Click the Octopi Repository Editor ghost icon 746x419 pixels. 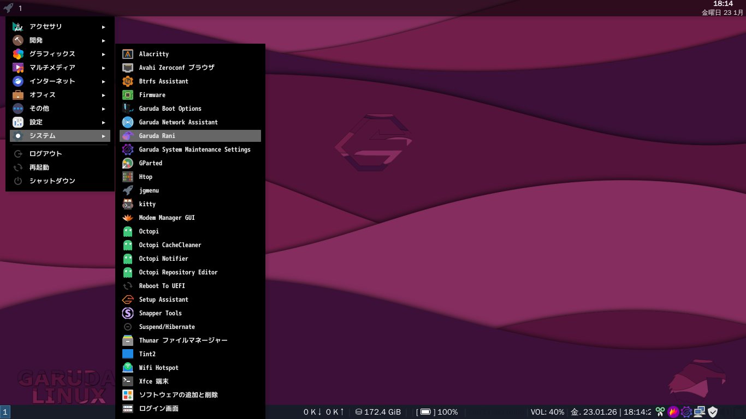[x=128, y=272]
